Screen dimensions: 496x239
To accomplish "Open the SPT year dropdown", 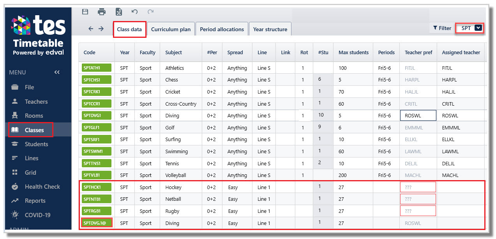I will (x=470, y=28).
